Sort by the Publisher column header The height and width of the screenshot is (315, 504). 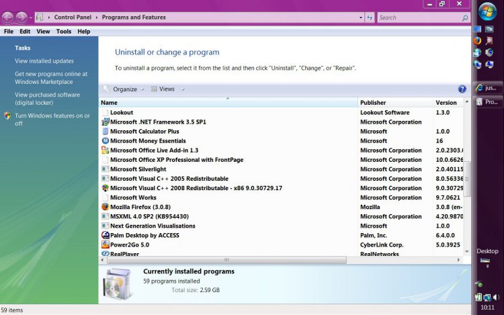[x=395, y=103]
